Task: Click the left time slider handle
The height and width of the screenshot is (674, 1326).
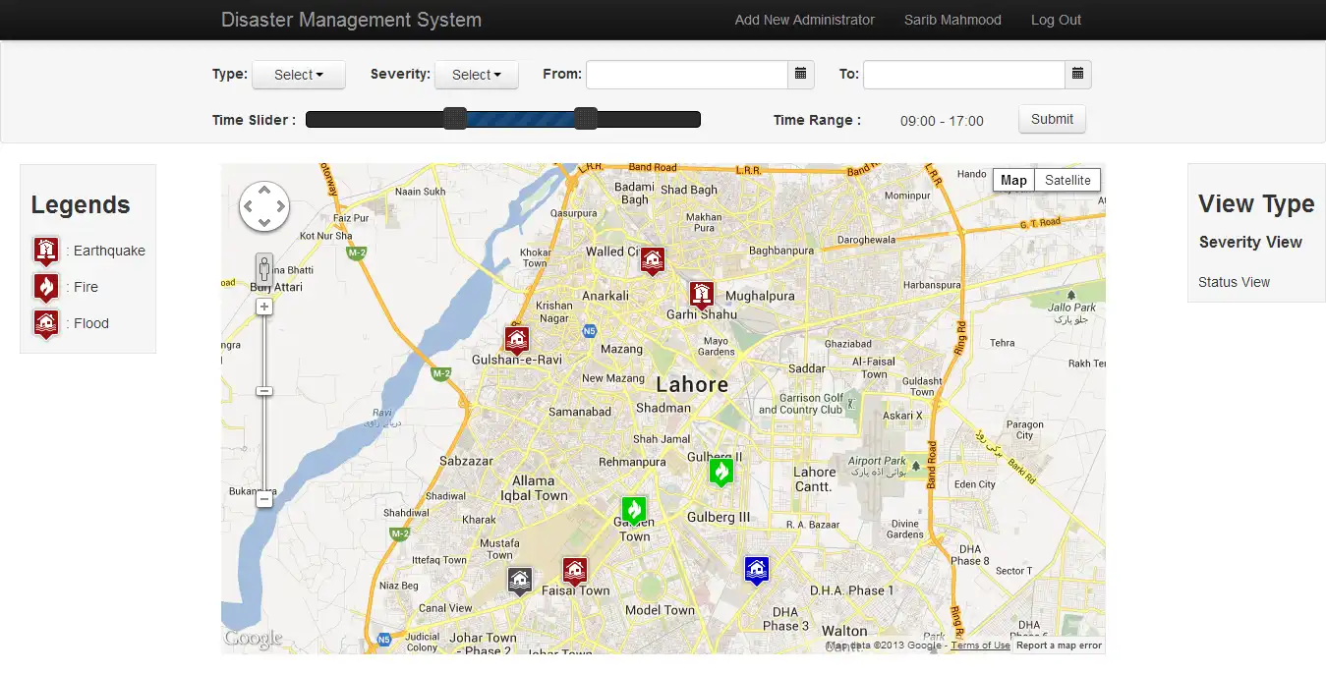Action: click(454, 119)
